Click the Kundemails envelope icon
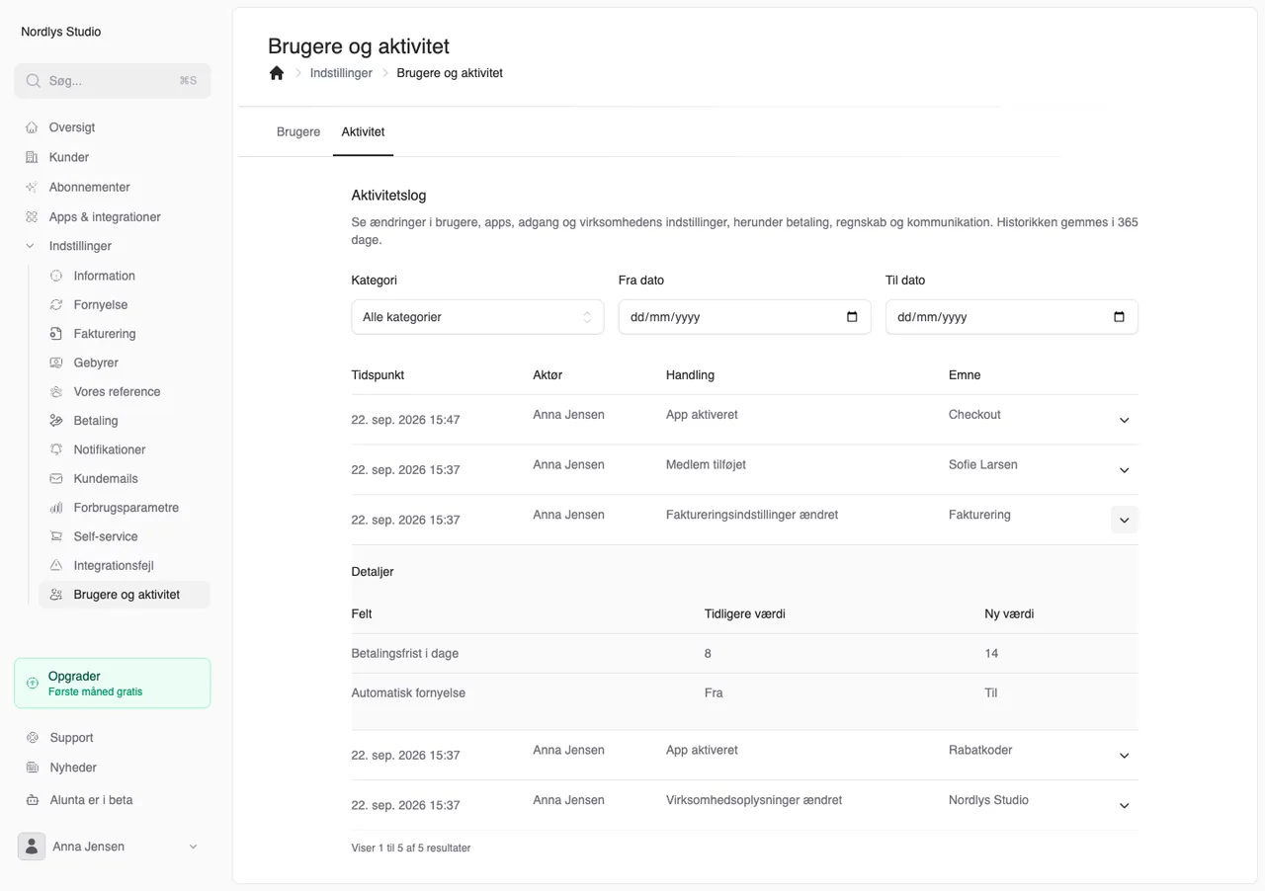1265x891 pixels. 56,478
